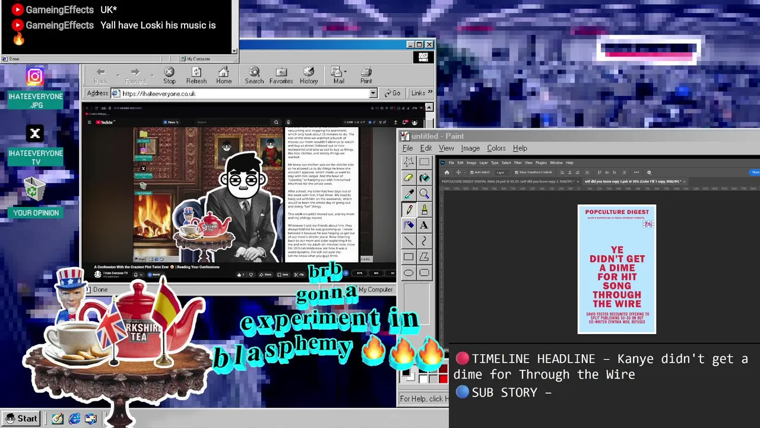Select the Pick Color eyedropper in Paint
760x428 pixels.
tap(408, 194)
